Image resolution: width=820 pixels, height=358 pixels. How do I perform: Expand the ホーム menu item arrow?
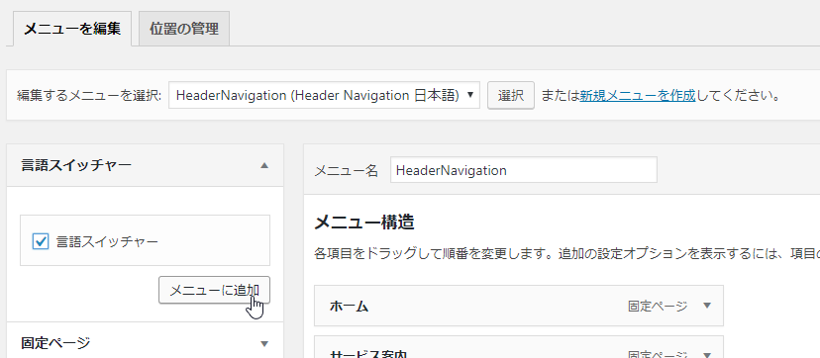pos(707,306)
